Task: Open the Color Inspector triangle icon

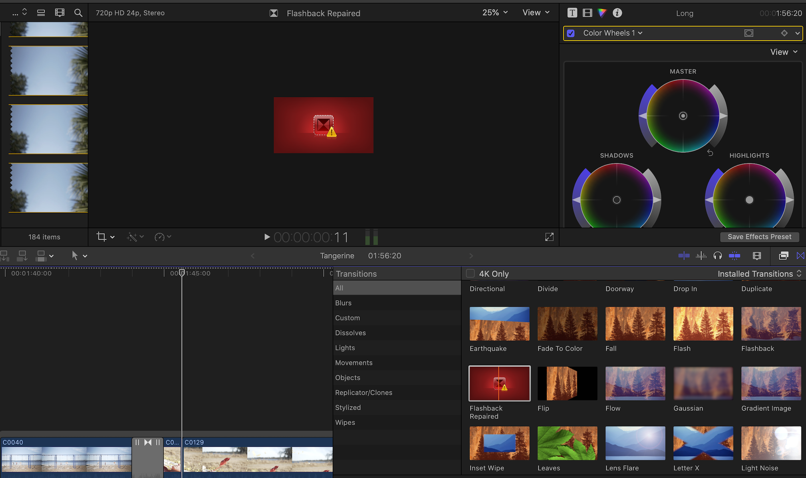Action: click(x=602, y=13)
